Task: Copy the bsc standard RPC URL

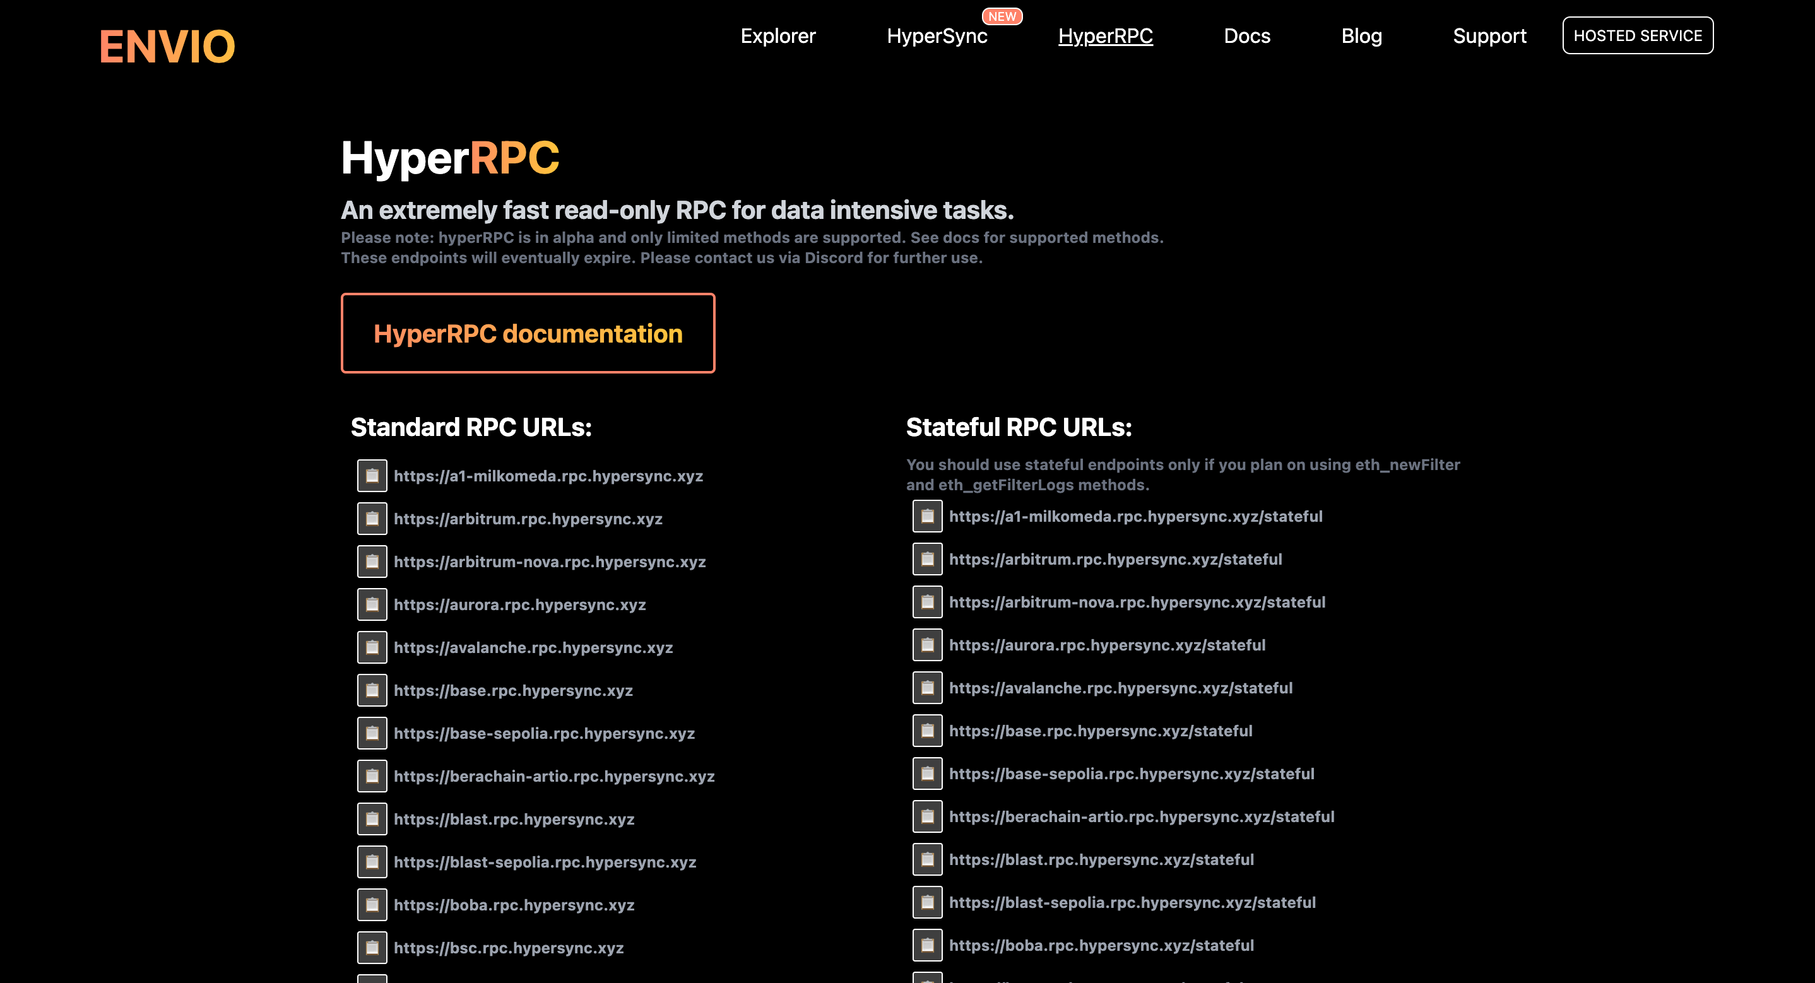Action: click(372, 948)
